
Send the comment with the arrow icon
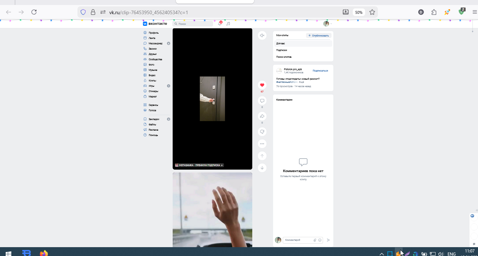point(328,240)
